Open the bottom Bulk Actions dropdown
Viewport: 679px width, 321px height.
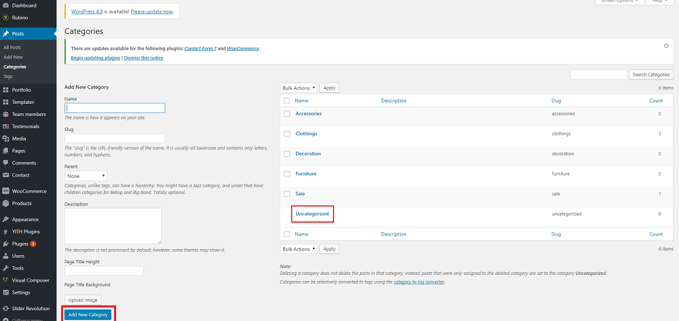pos(299,249)
